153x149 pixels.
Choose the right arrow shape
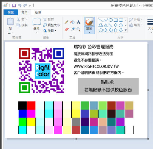[x=106, y=30]
